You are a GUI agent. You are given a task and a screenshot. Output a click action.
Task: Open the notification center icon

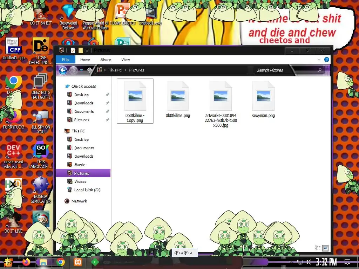pos(347,262)
